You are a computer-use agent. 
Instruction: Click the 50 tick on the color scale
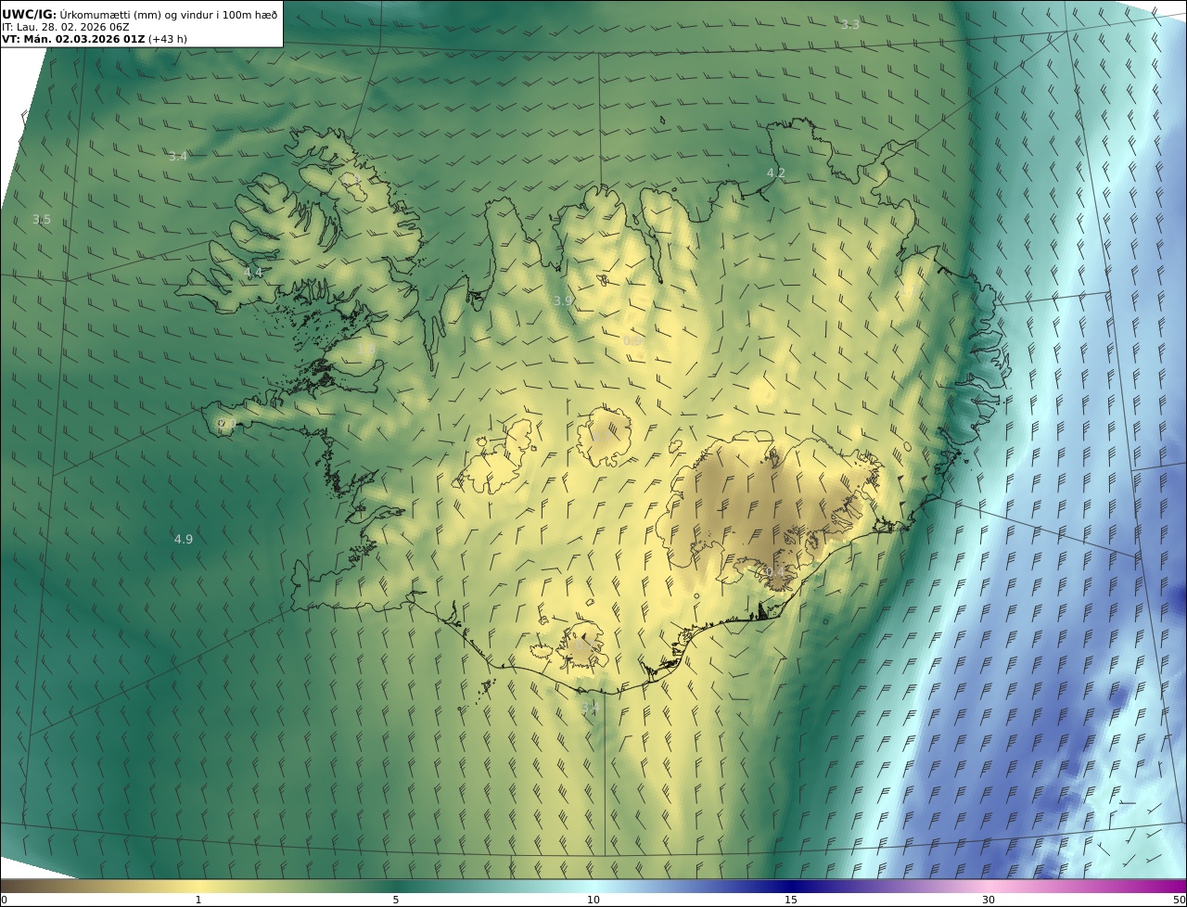[1180, 900]
